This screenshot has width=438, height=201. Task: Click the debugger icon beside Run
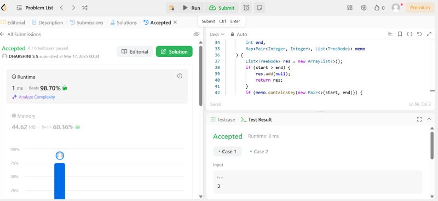(171, 8)
